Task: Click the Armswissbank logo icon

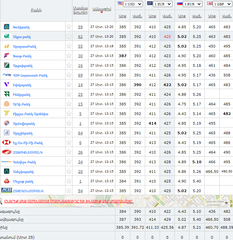Action: tap(7, 123)
